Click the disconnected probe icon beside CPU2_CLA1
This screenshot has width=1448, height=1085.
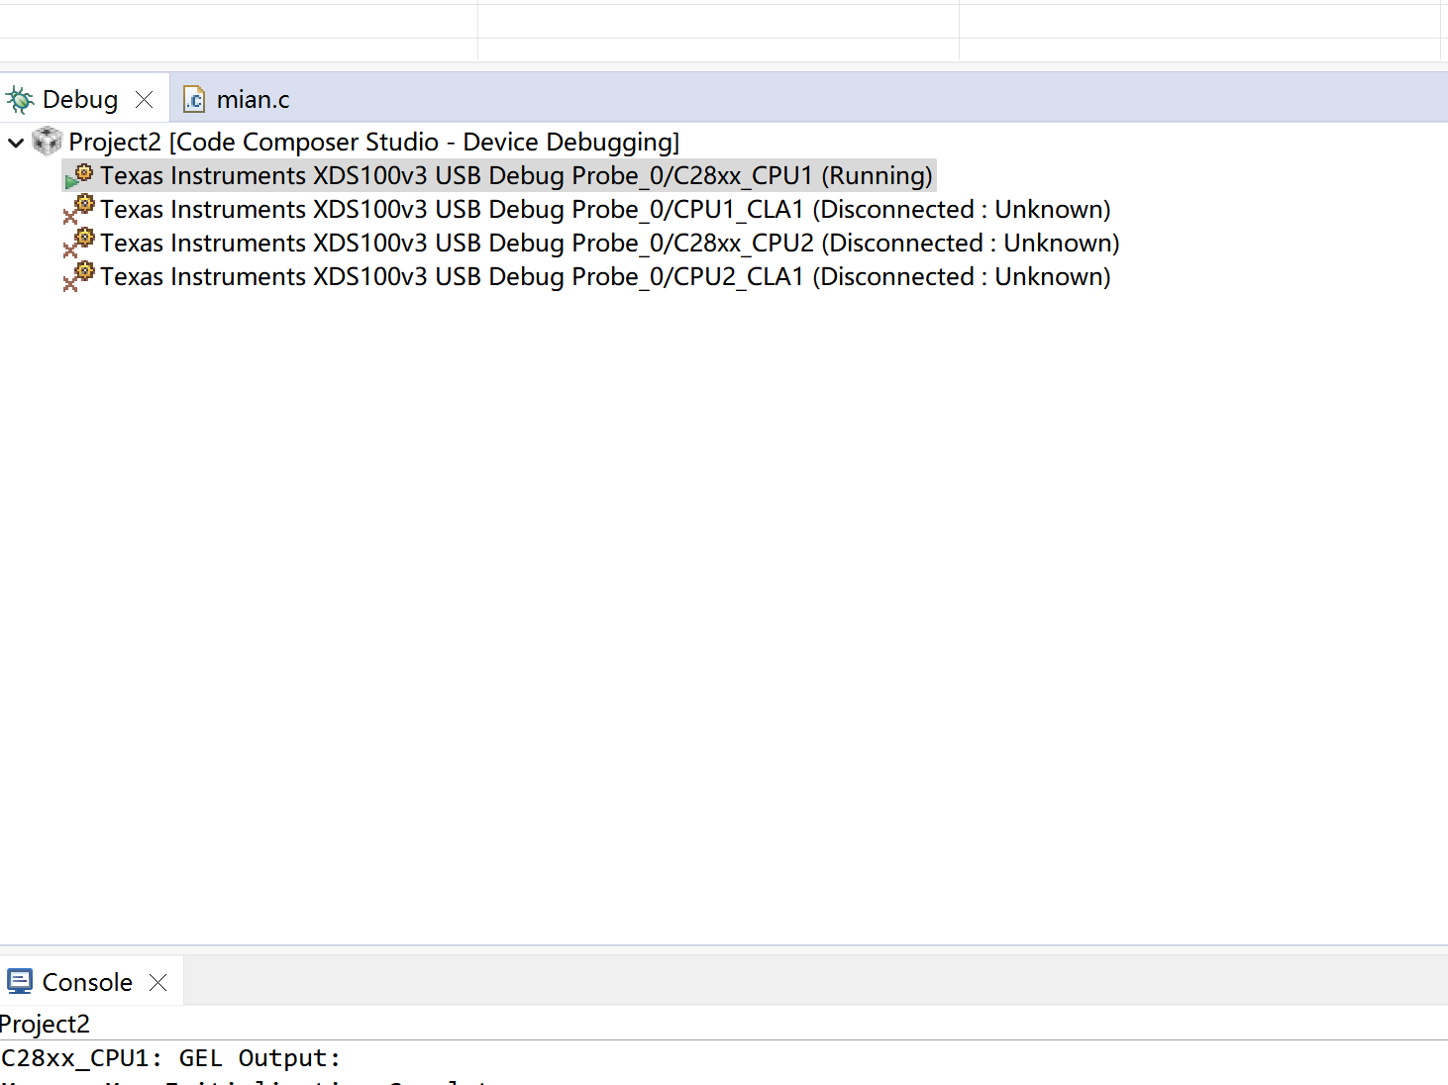pyautogui.click(x=79, y=275)
